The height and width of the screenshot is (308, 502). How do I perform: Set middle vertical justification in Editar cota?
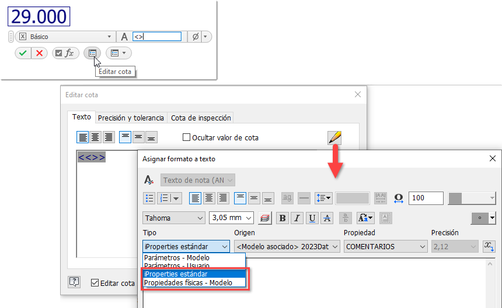(x=138, y=137)
